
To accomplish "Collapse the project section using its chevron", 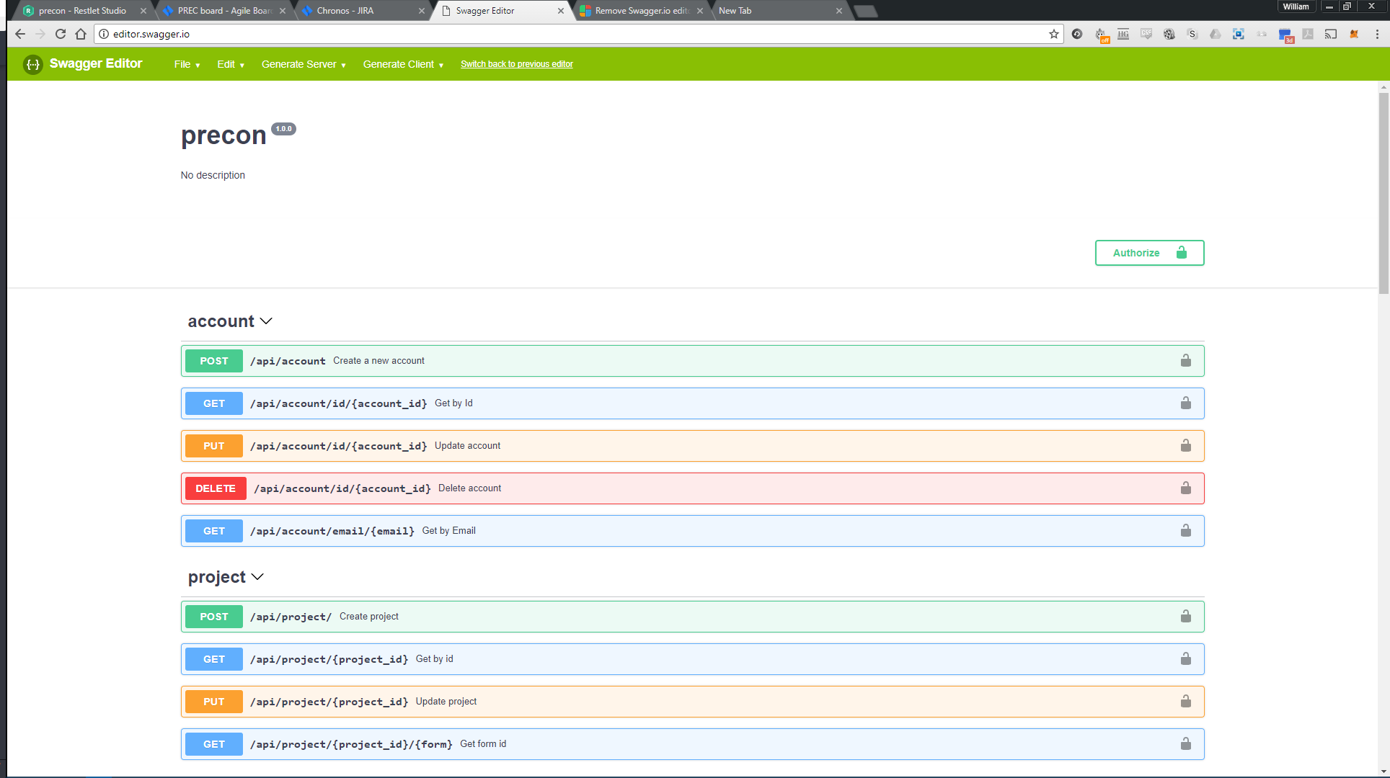I will 258,577.
